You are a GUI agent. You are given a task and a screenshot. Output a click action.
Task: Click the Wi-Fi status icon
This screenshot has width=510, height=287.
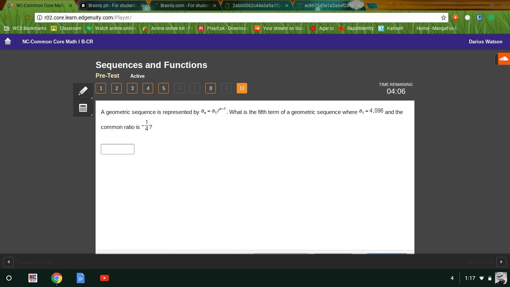tap(482, 278)
